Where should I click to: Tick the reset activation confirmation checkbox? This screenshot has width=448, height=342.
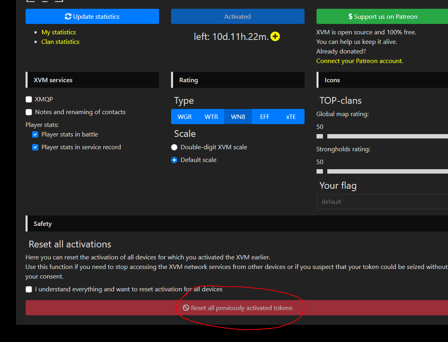[29, 289]
